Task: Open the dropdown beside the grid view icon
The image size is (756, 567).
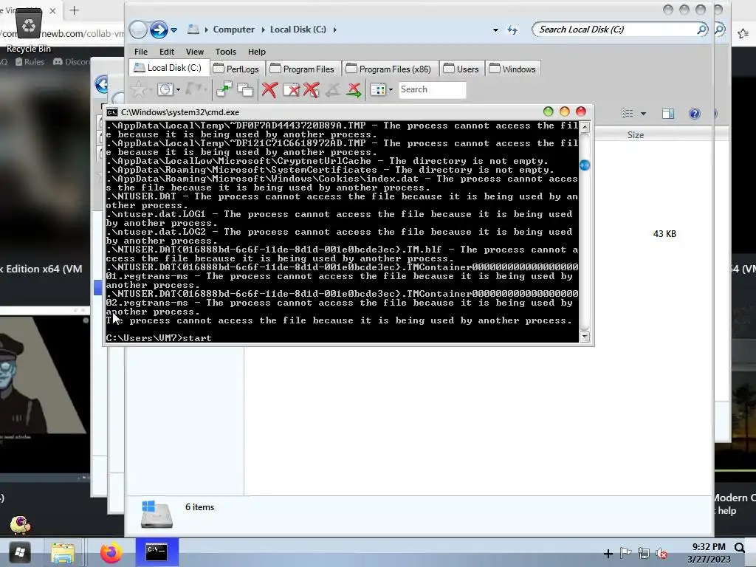Action: (x=391, y=89)
